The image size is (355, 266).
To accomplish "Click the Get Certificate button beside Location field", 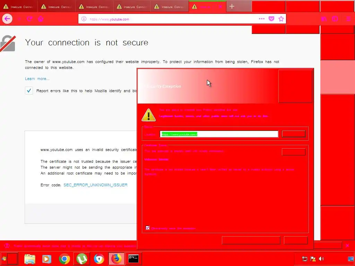I will pyautogui.click(x=293, y=134).
